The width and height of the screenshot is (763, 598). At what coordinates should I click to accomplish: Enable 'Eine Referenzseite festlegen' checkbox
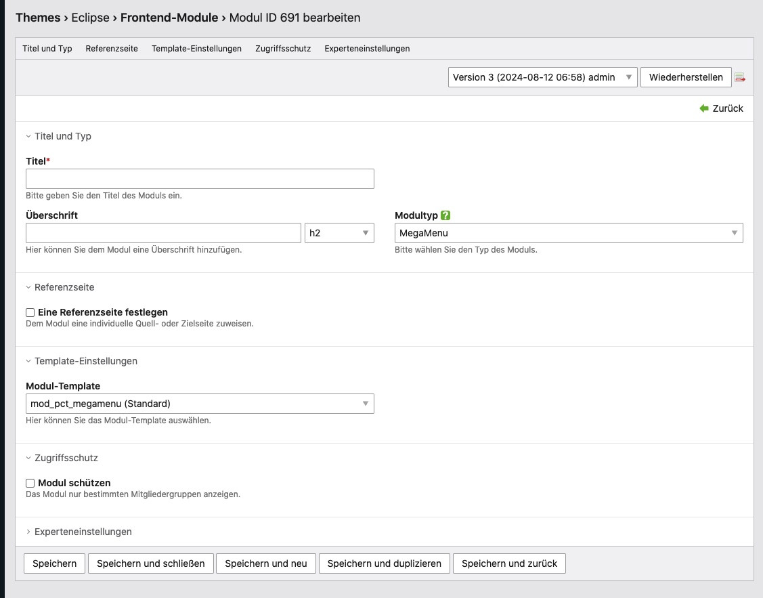pos(30,313)
